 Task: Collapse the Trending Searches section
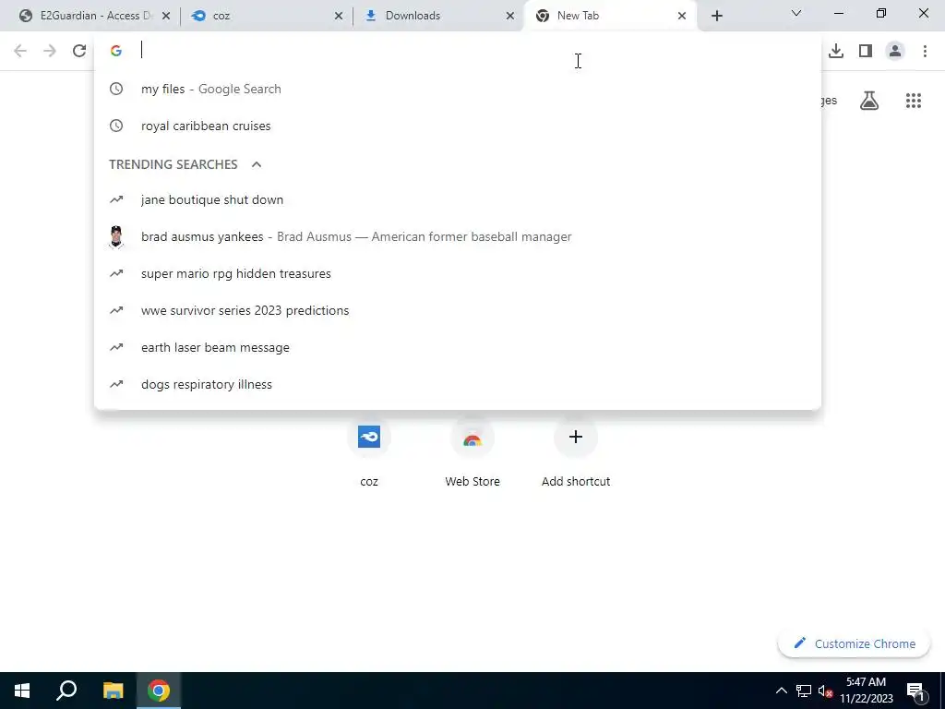tap(257, 164)
